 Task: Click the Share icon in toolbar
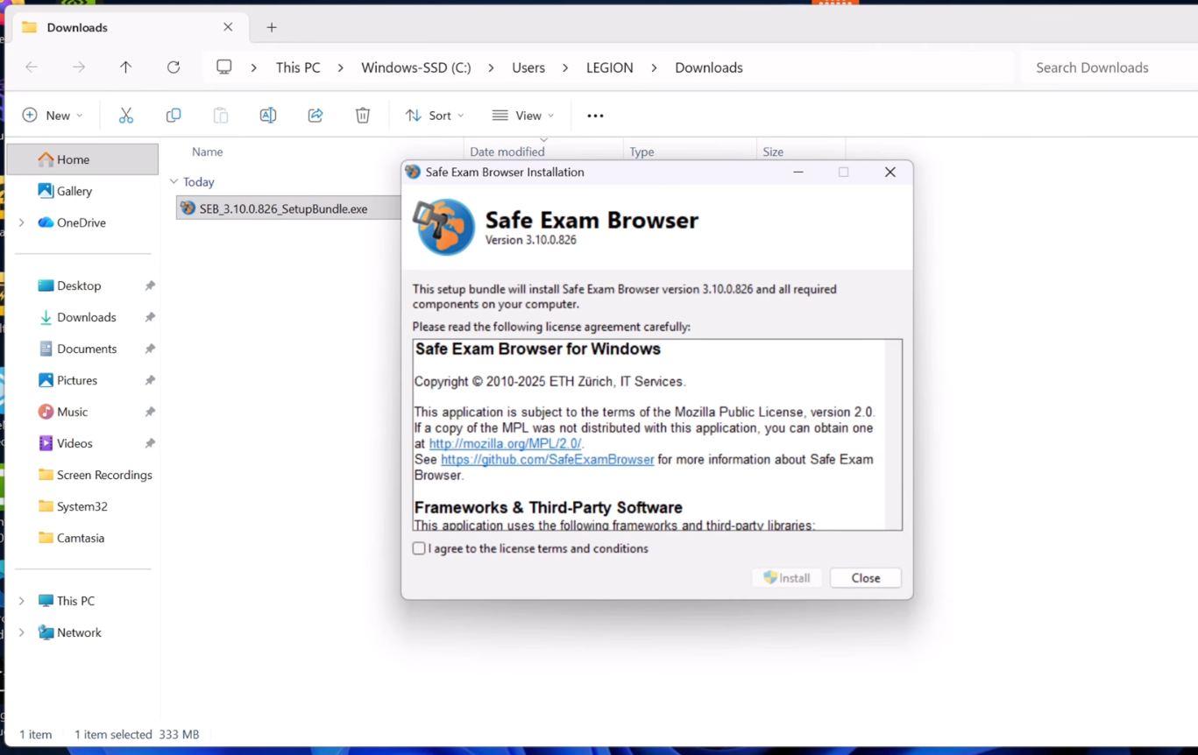click(315, 116)
